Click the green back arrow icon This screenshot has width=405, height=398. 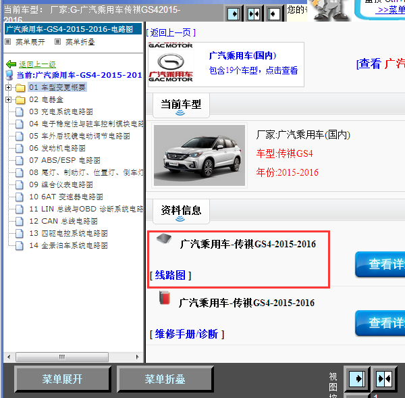point(11,64)
